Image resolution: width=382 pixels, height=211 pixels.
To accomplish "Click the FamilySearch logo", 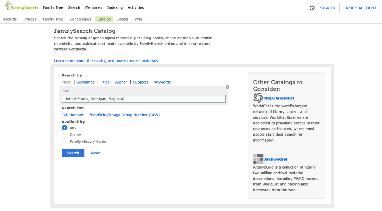I will pyautogui.click(x=21, y=7).
